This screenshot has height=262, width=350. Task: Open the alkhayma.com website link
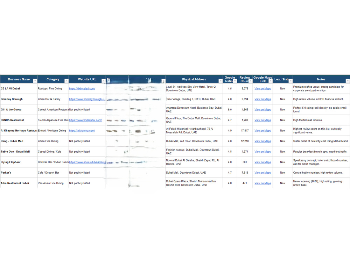(82, 131)
